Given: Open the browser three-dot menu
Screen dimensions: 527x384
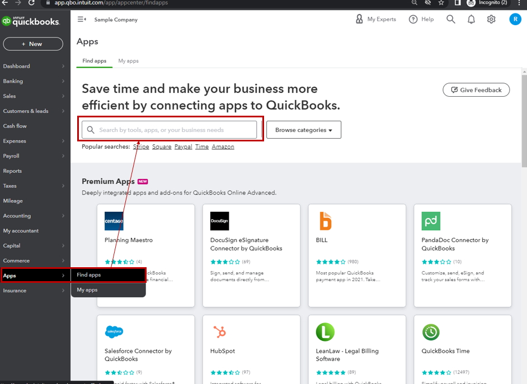Looking at the screenshot, I should [520, 3].
